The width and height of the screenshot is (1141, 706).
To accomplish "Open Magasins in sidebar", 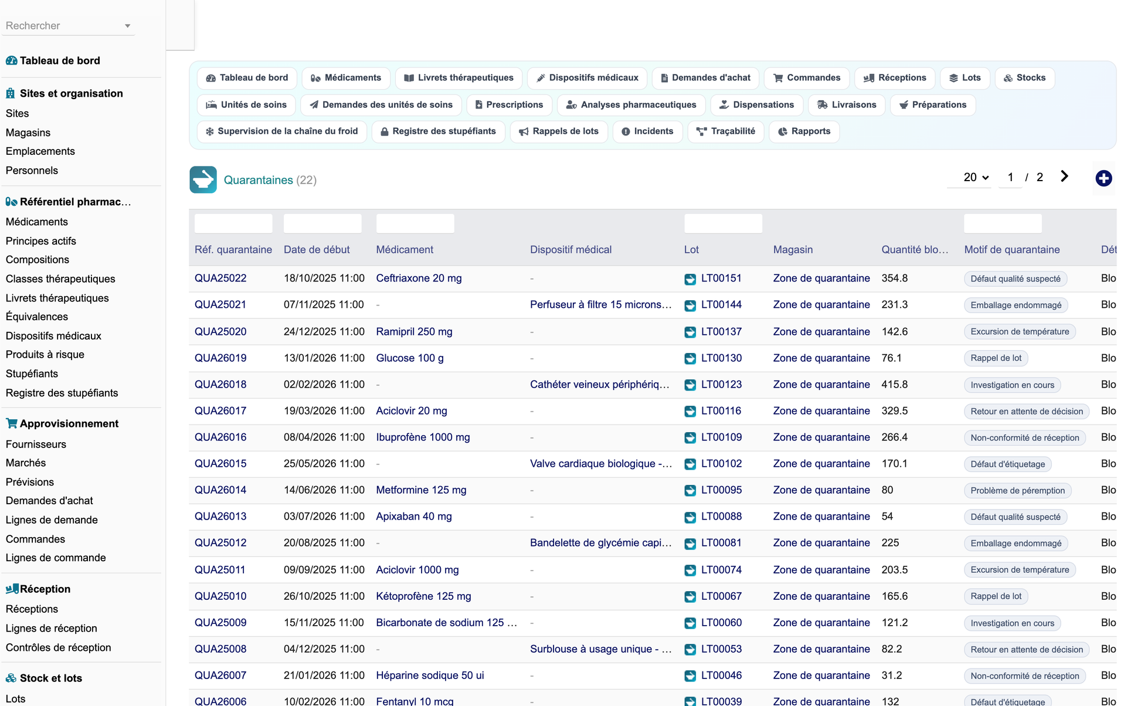I will pyautogui.click(x=28, y=133).
